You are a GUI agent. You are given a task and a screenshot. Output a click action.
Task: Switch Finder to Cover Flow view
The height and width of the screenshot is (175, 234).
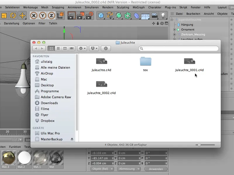[x=72, y=48]
